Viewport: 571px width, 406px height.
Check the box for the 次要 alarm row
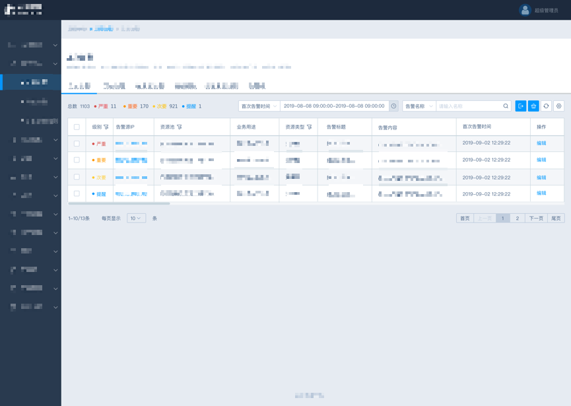click(77, 177)
